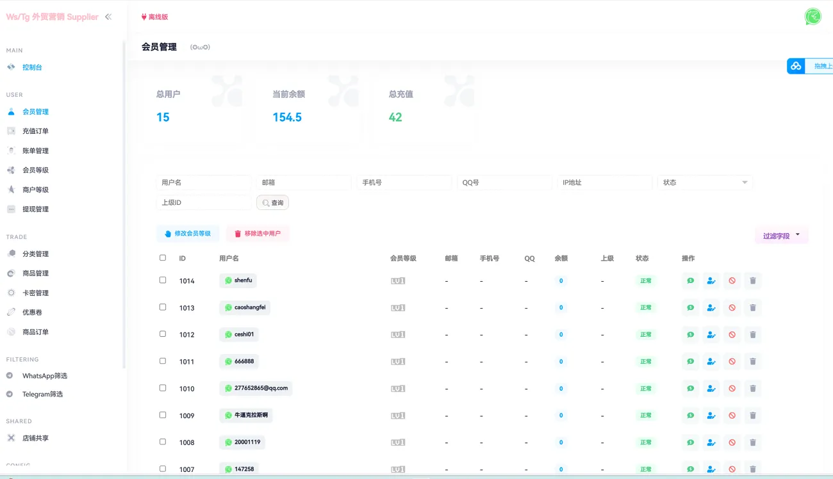The width and height of the screenshot is (833, 479).
Task: Click the blue cloud upload icon
Action: click(795, 65)
